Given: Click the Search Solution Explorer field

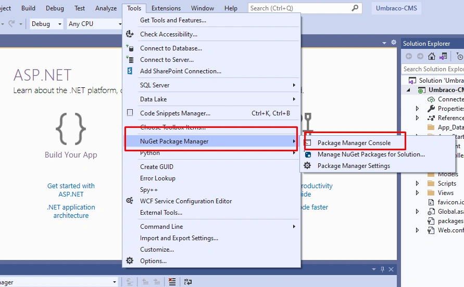Looking at the screenshot, I should pyautogui.click(x=433, y=69).
